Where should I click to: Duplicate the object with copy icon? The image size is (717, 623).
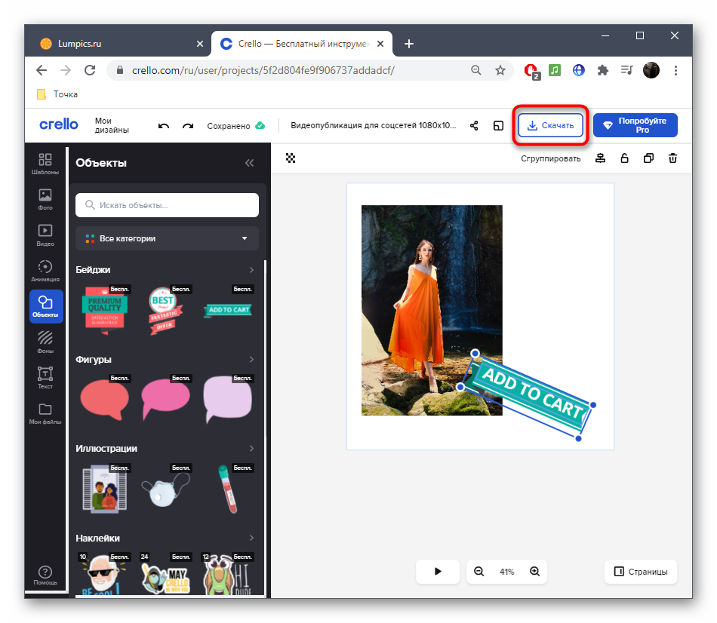pyautogui.click(x=648, y=158)
